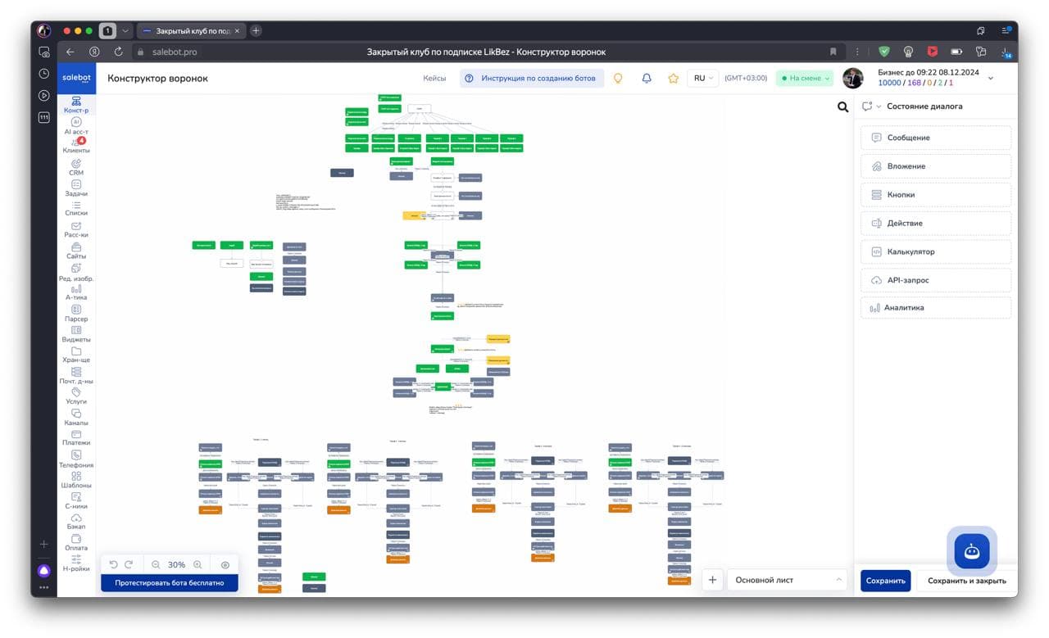This screenshot has width=1049, height=638.
Task: Select the API-запрос block type
Action: (936, 280)
